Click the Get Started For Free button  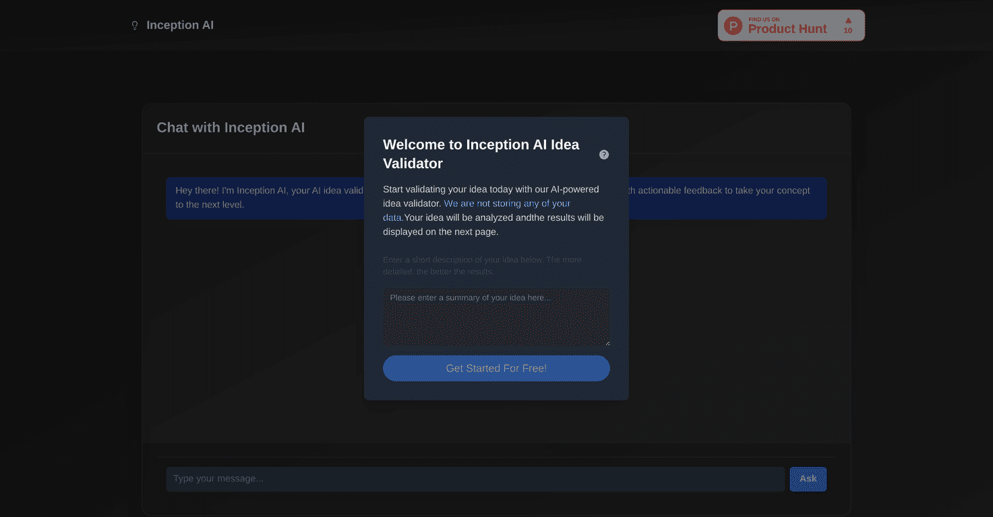(496, 368)
